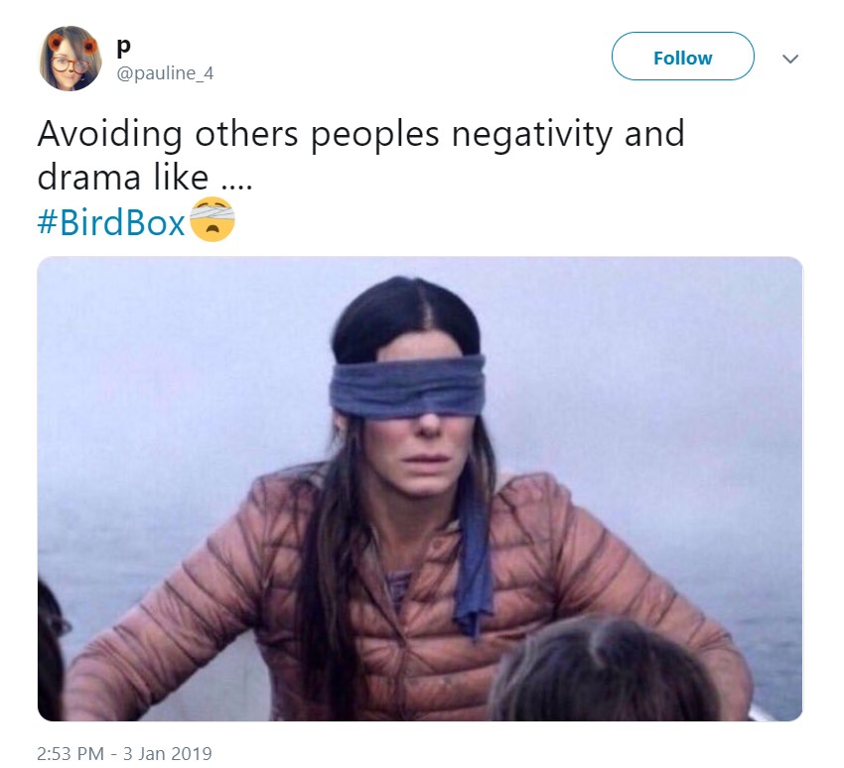Click the display name "p"
Viewport: 844px width, 768px height.
tap(123, 48)
